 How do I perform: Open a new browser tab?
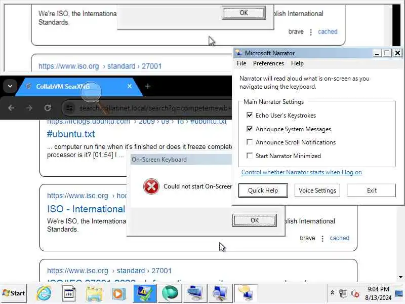point(148,86)
